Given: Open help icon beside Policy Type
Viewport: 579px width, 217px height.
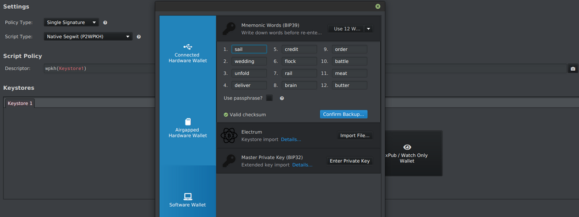Looking at the screenshot, I should click(105, 22).
